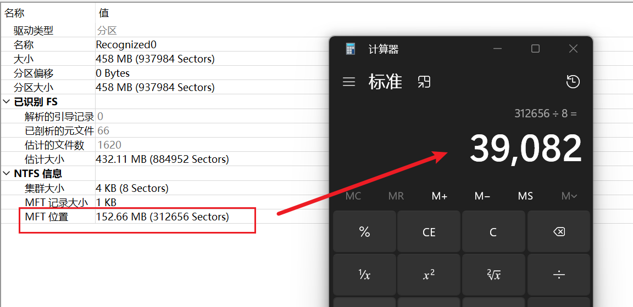Select the Recognized0 value cell
The image size is (633, 307).
click(x=126, y=44)
